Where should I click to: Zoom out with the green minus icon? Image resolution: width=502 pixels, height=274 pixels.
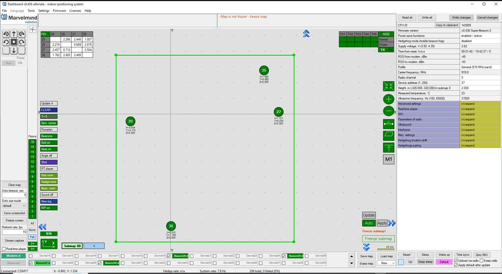click(x=389, y=111)
